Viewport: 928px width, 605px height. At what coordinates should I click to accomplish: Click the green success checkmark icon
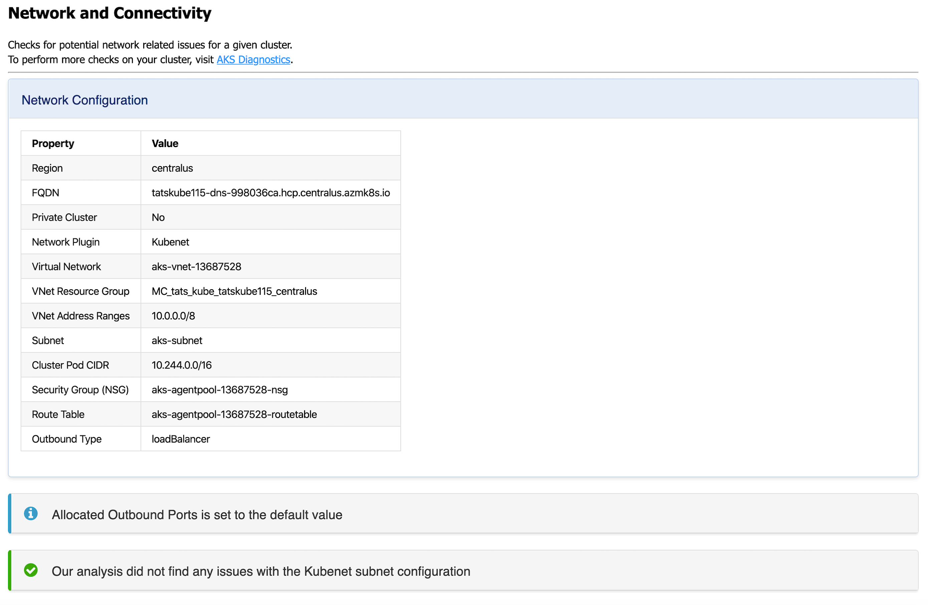coord(31,571)
